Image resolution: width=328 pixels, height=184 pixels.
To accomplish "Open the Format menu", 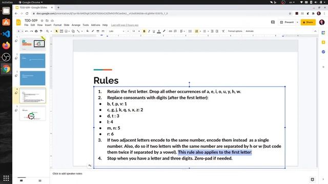I will [x=57, y=25].
